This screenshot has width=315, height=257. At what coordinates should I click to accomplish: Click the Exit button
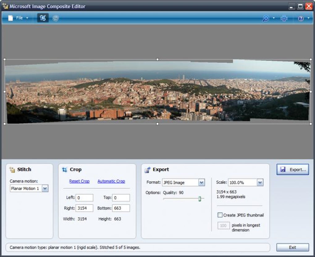[292, 247]
